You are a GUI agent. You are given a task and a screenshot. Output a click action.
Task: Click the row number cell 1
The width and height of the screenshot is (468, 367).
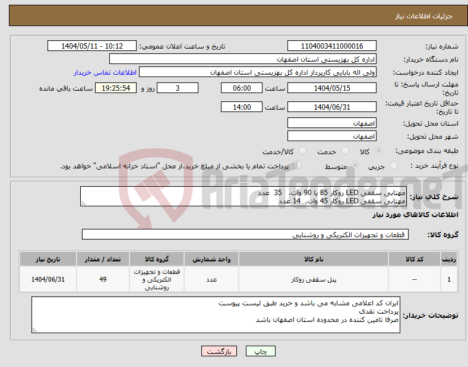449,279
